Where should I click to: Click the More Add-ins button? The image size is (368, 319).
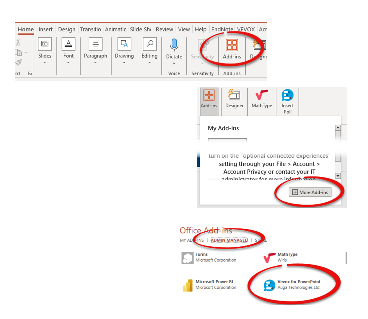(x=310, y=192)
